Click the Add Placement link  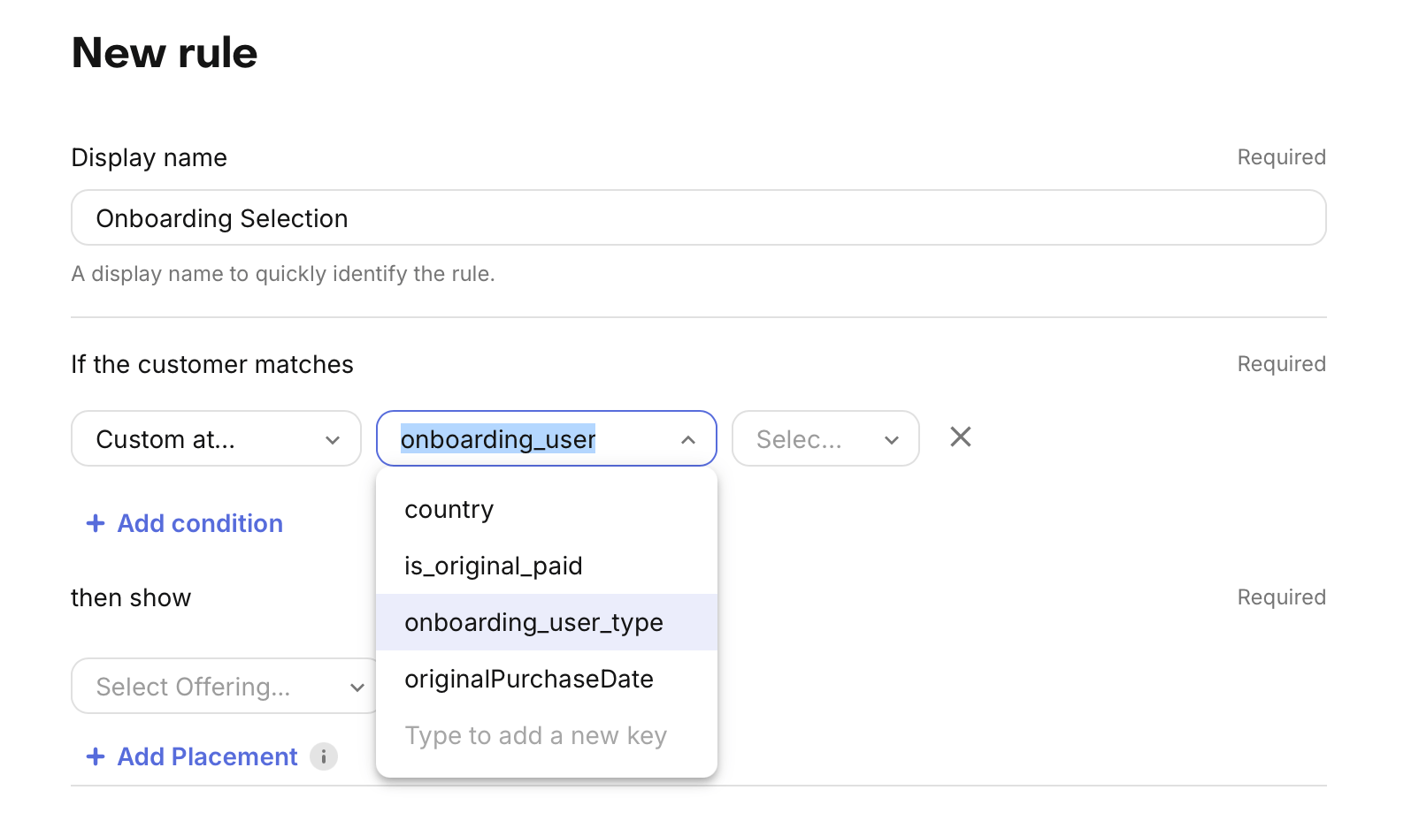207,756
